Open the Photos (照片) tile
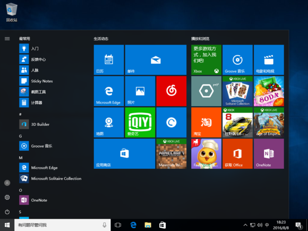This screenshot has height=231, width=308. (140, 91)
